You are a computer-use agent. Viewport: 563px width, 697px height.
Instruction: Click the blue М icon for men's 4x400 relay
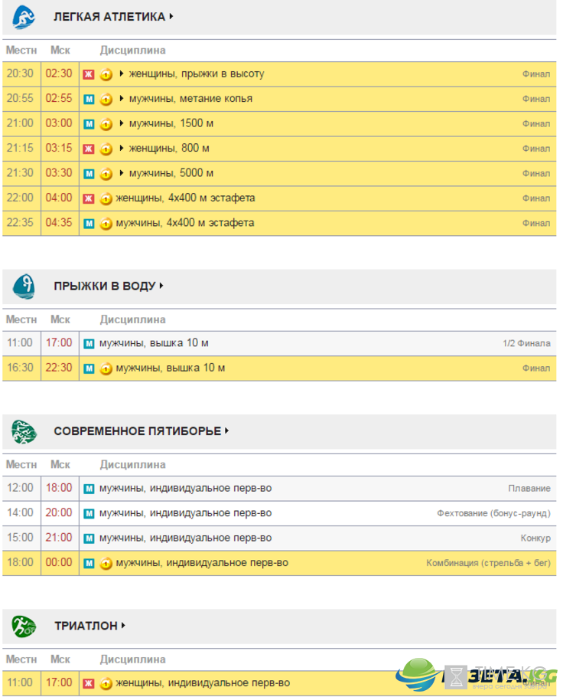(x=89, y=224)
